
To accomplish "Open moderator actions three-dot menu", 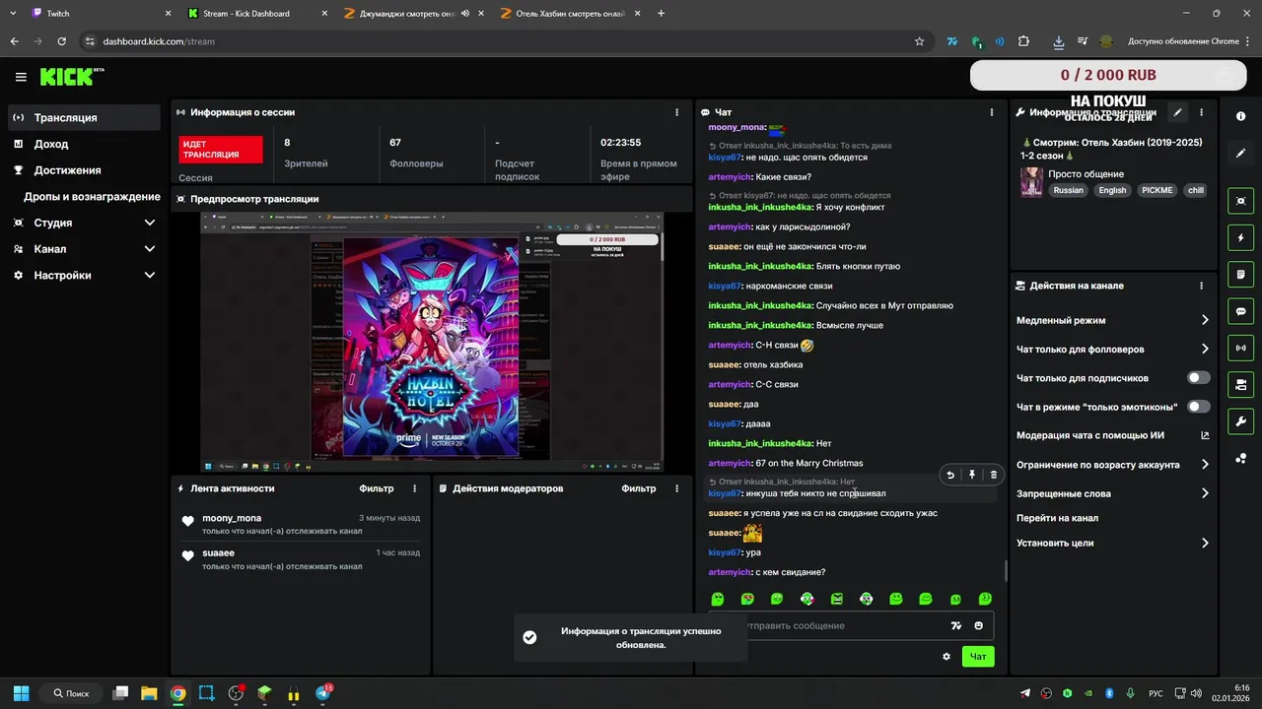I will point(676,488).
